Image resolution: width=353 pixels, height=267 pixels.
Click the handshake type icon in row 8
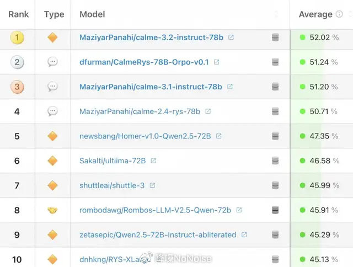(x=52, y=210)
